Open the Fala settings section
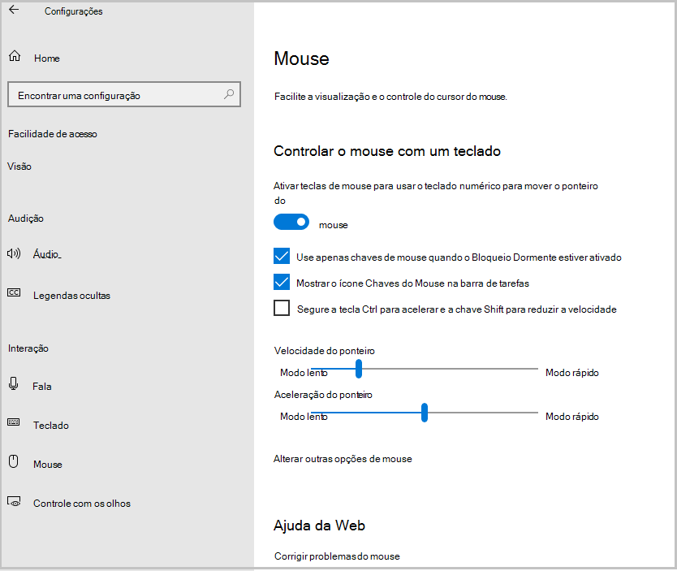 [42, 386]
